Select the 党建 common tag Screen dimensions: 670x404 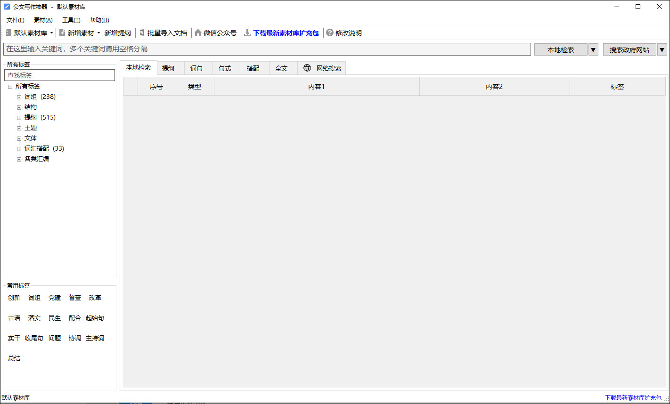point(55,298)
